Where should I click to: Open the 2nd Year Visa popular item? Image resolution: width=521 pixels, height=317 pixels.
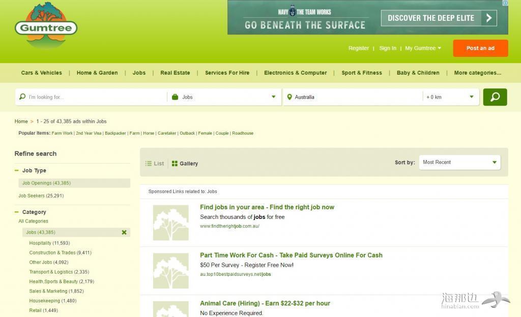click(x=89, y=133)
